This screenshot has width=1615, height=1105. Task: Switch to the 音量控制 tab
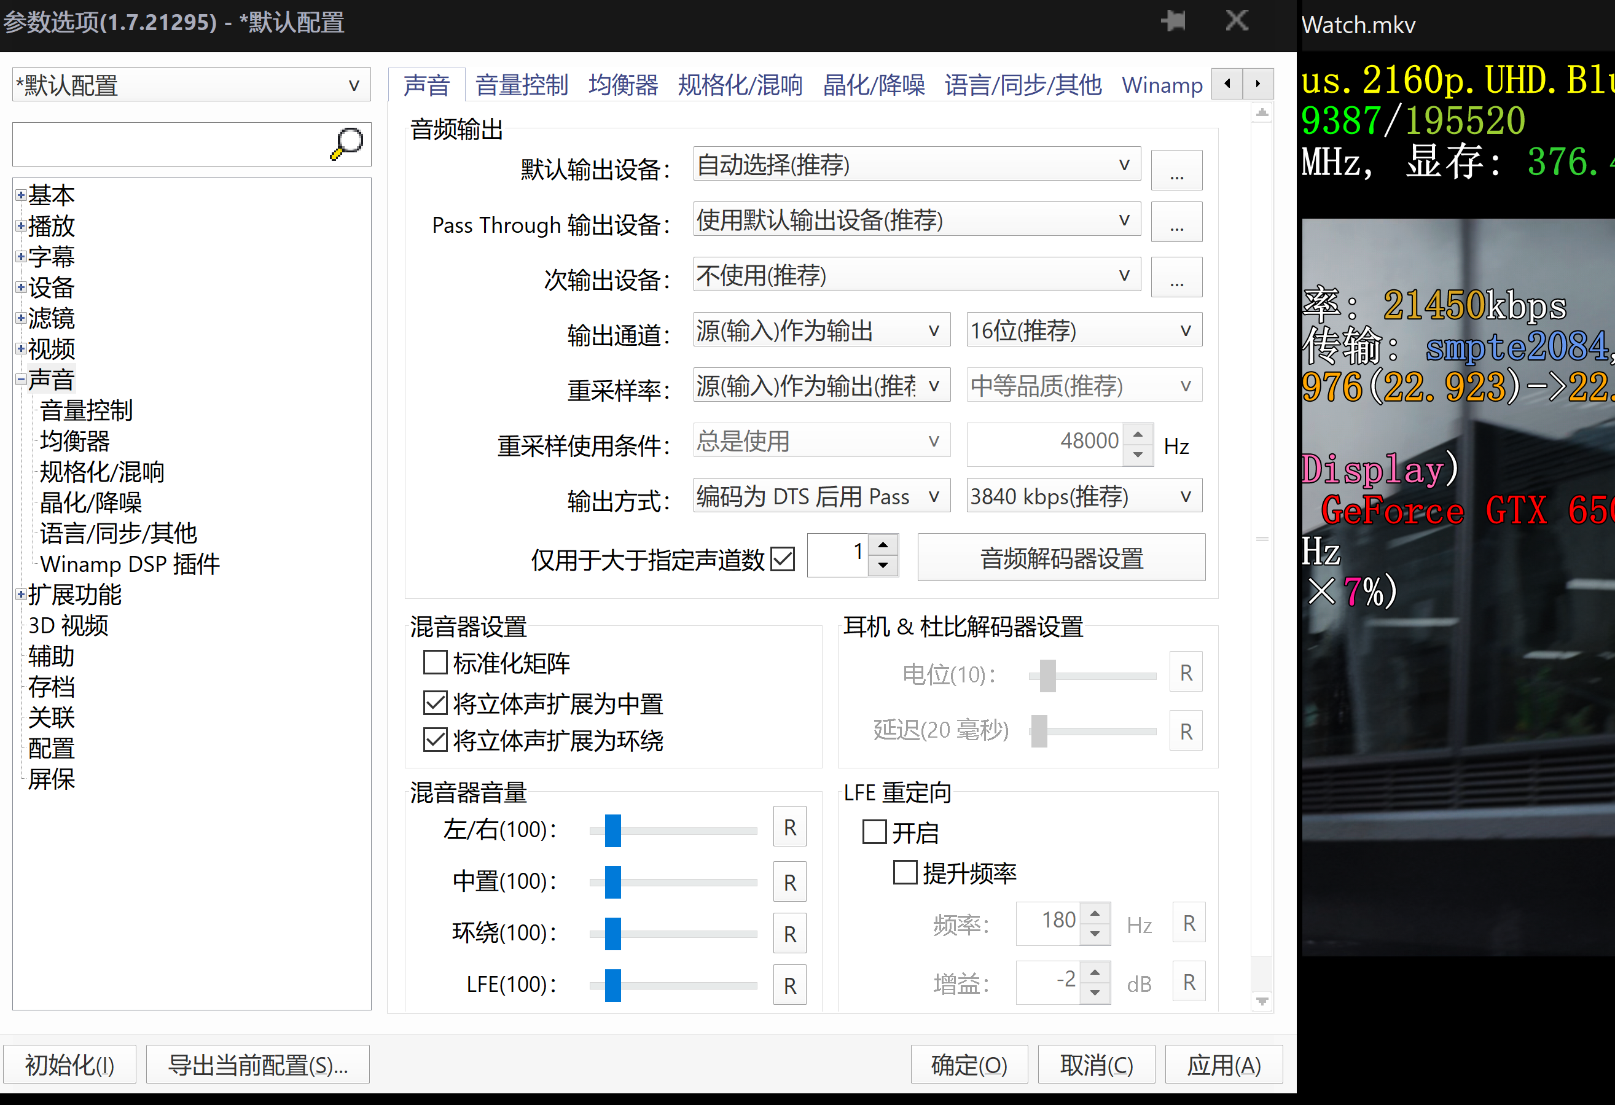pos(521,85)
